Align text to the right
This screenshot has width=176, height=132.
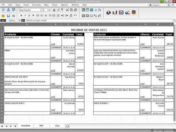(x=50, y=16)
